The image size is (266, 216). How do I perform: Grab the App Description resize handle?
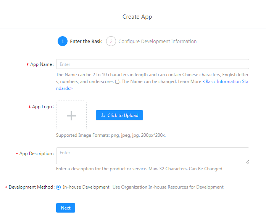pyautogui.click(x=247, y=162)
